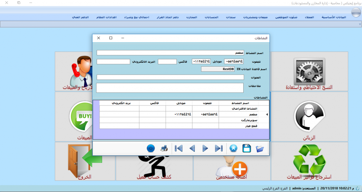Viewport: 362px width, 192px height.
Task: Open the customers (الزبائن) person icon
Action: [x=310, y=116]
